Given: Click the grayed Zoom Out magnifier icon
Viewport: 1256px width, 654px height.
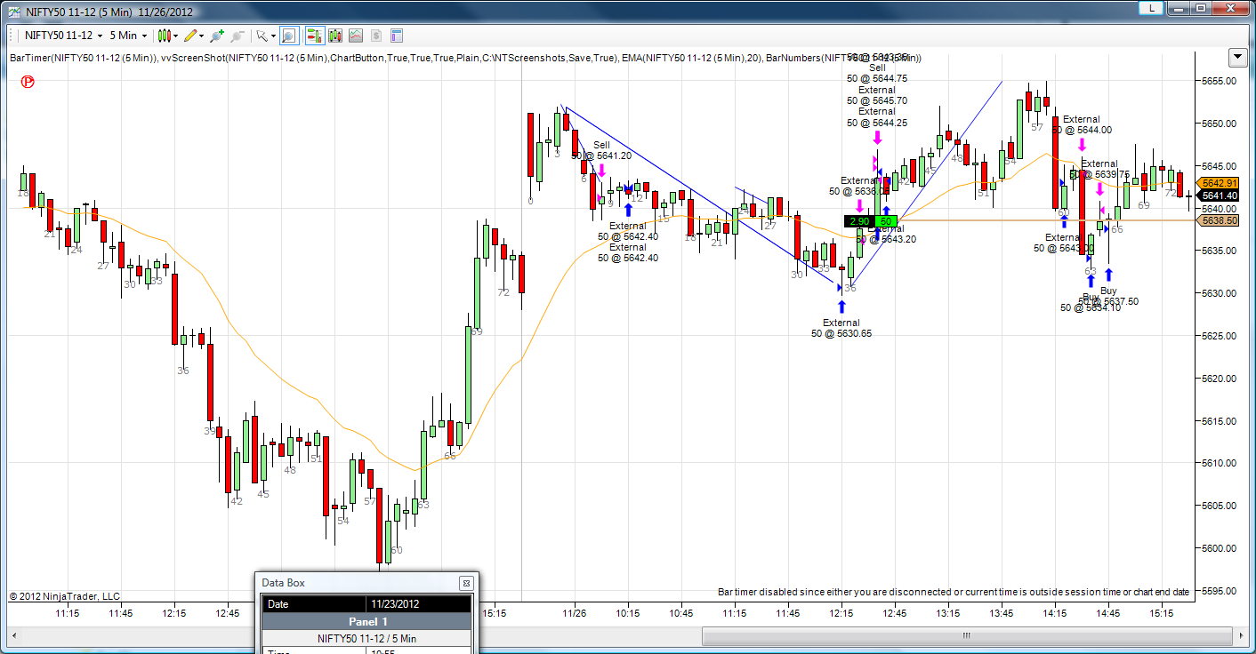Looking at the screenshot, I should pos(238,36).
